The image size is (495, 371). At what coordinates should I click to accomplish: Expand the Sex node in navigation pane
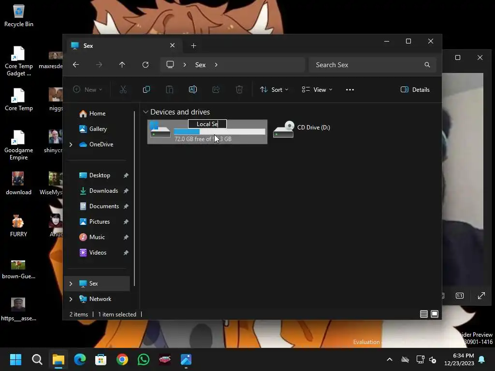[71, 284]
